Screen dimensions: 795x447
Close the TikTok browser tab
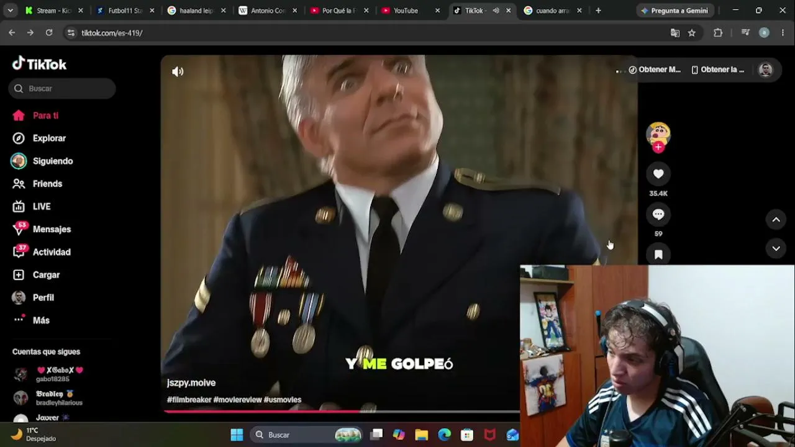click(509, 11)
